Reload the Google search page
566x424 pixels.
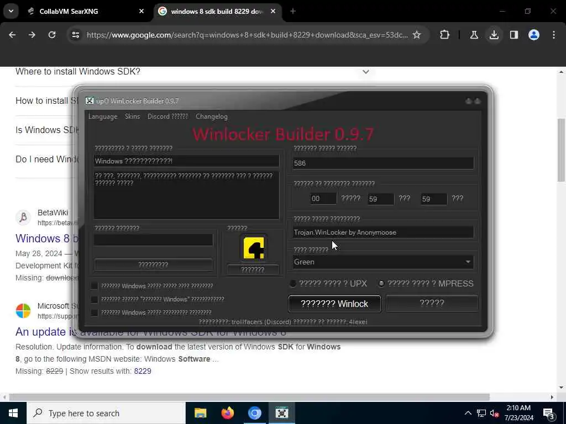tap(52, 35)
